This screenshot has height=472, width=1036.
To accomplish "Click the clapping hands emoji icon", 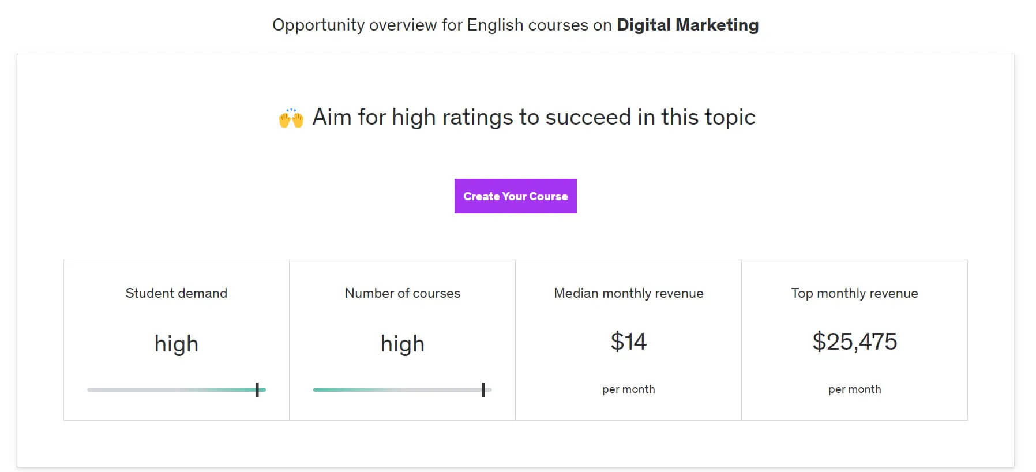I will click(x=291, y=117).
